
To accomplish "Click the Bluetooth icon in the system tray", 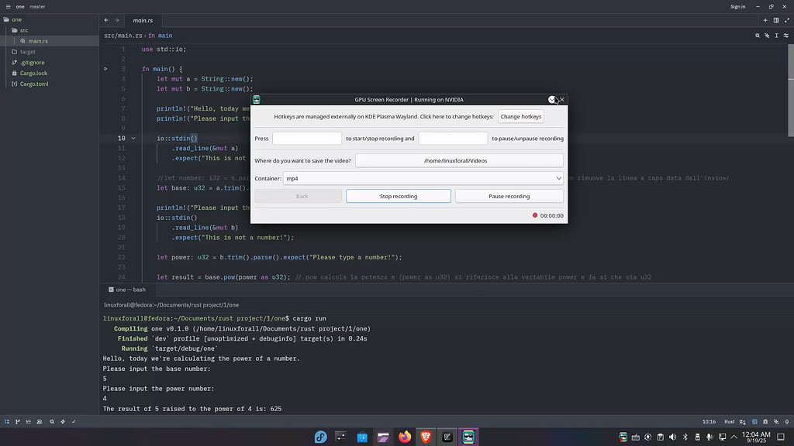I will point(685,437).
